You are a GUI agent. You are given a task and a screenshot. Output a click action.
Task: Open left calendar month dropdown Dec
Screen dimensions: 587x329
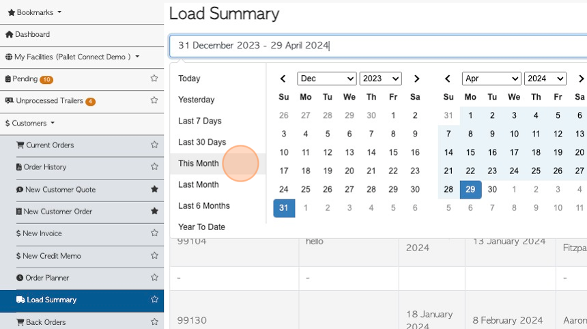point(326,78)
